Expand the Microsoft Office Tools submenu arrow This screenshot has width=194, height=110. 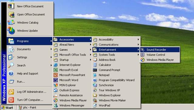pos(90,55)
